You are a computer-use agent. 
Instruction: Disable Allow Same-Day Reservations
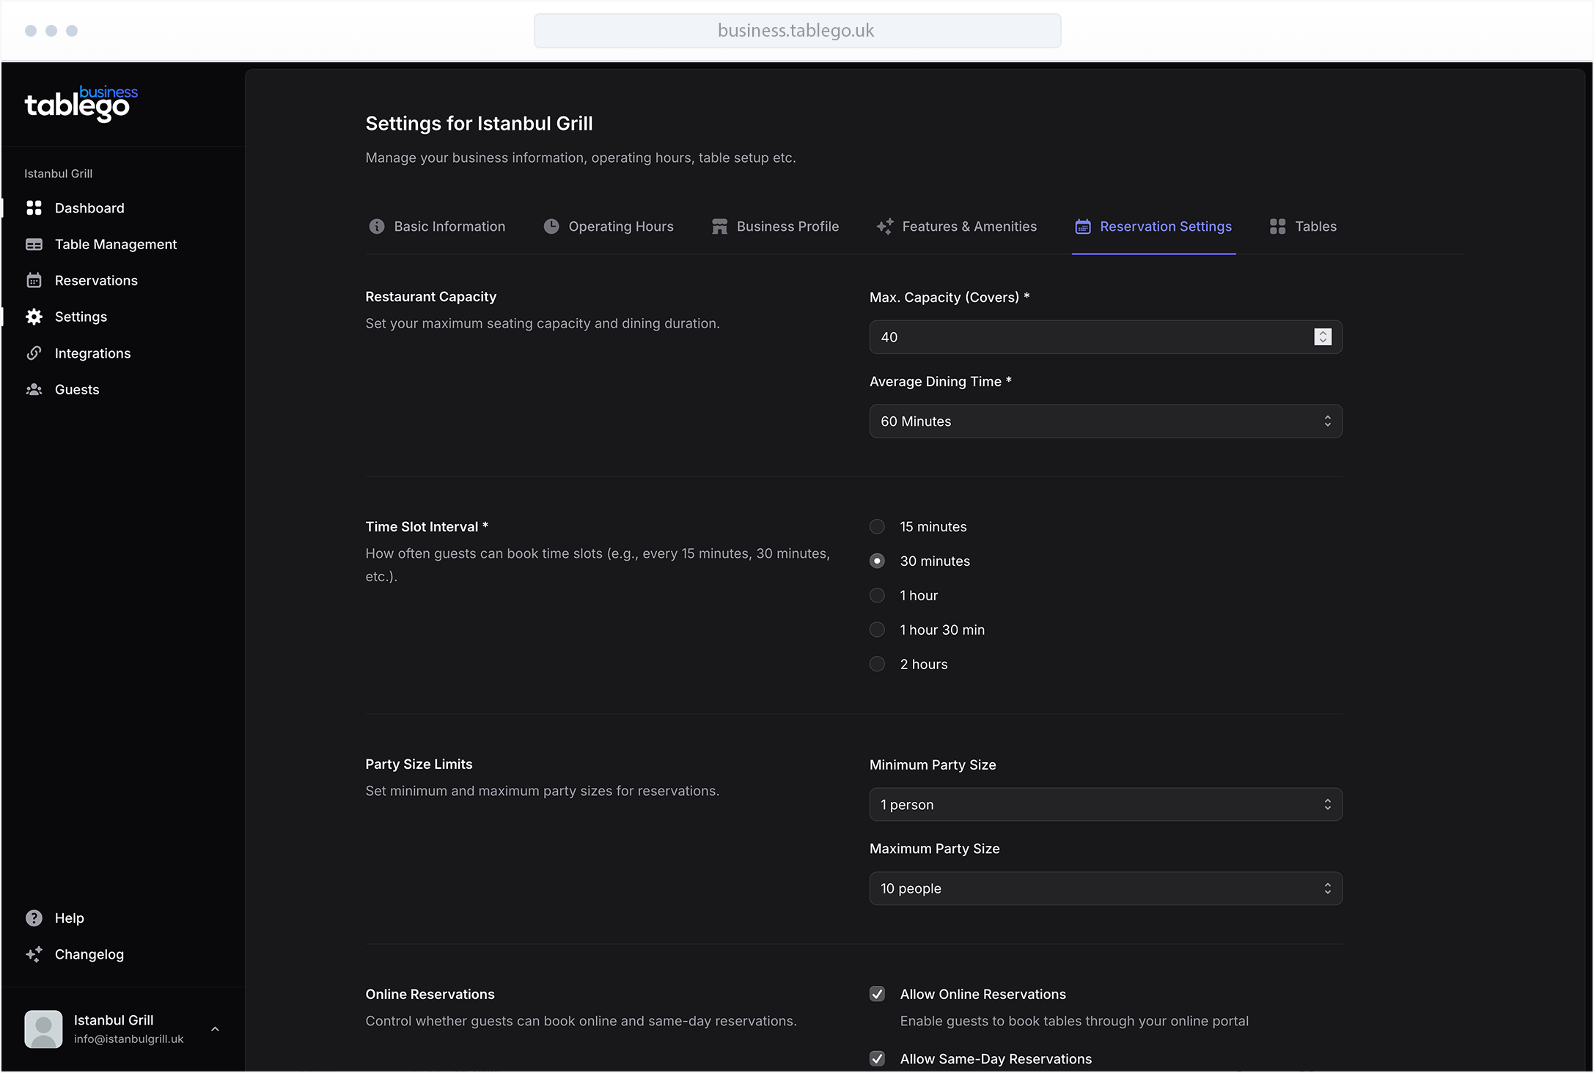[x=877, y=1058]
